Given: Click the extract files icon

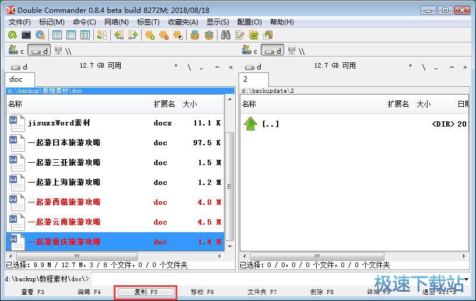Looking at the screenshot, I should [x=209, y=35].
